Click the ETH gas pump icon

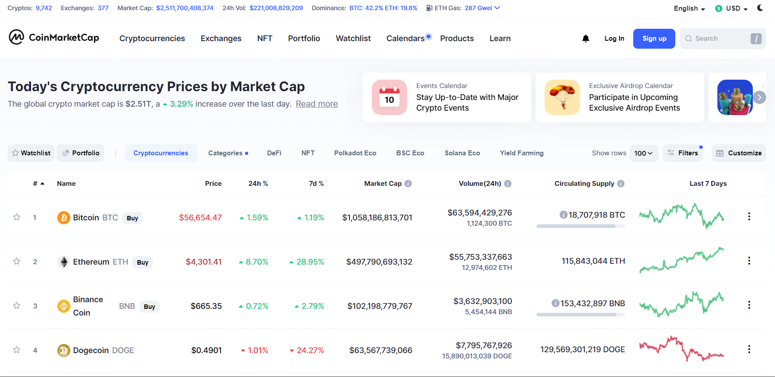(429, 8)
